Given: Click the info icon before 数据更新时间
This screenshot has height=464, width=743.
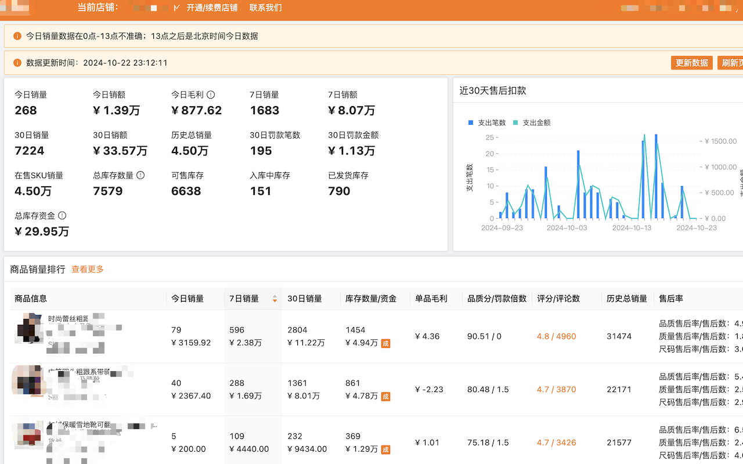Looking at the screenshot, I should click(x=17, y=63).
